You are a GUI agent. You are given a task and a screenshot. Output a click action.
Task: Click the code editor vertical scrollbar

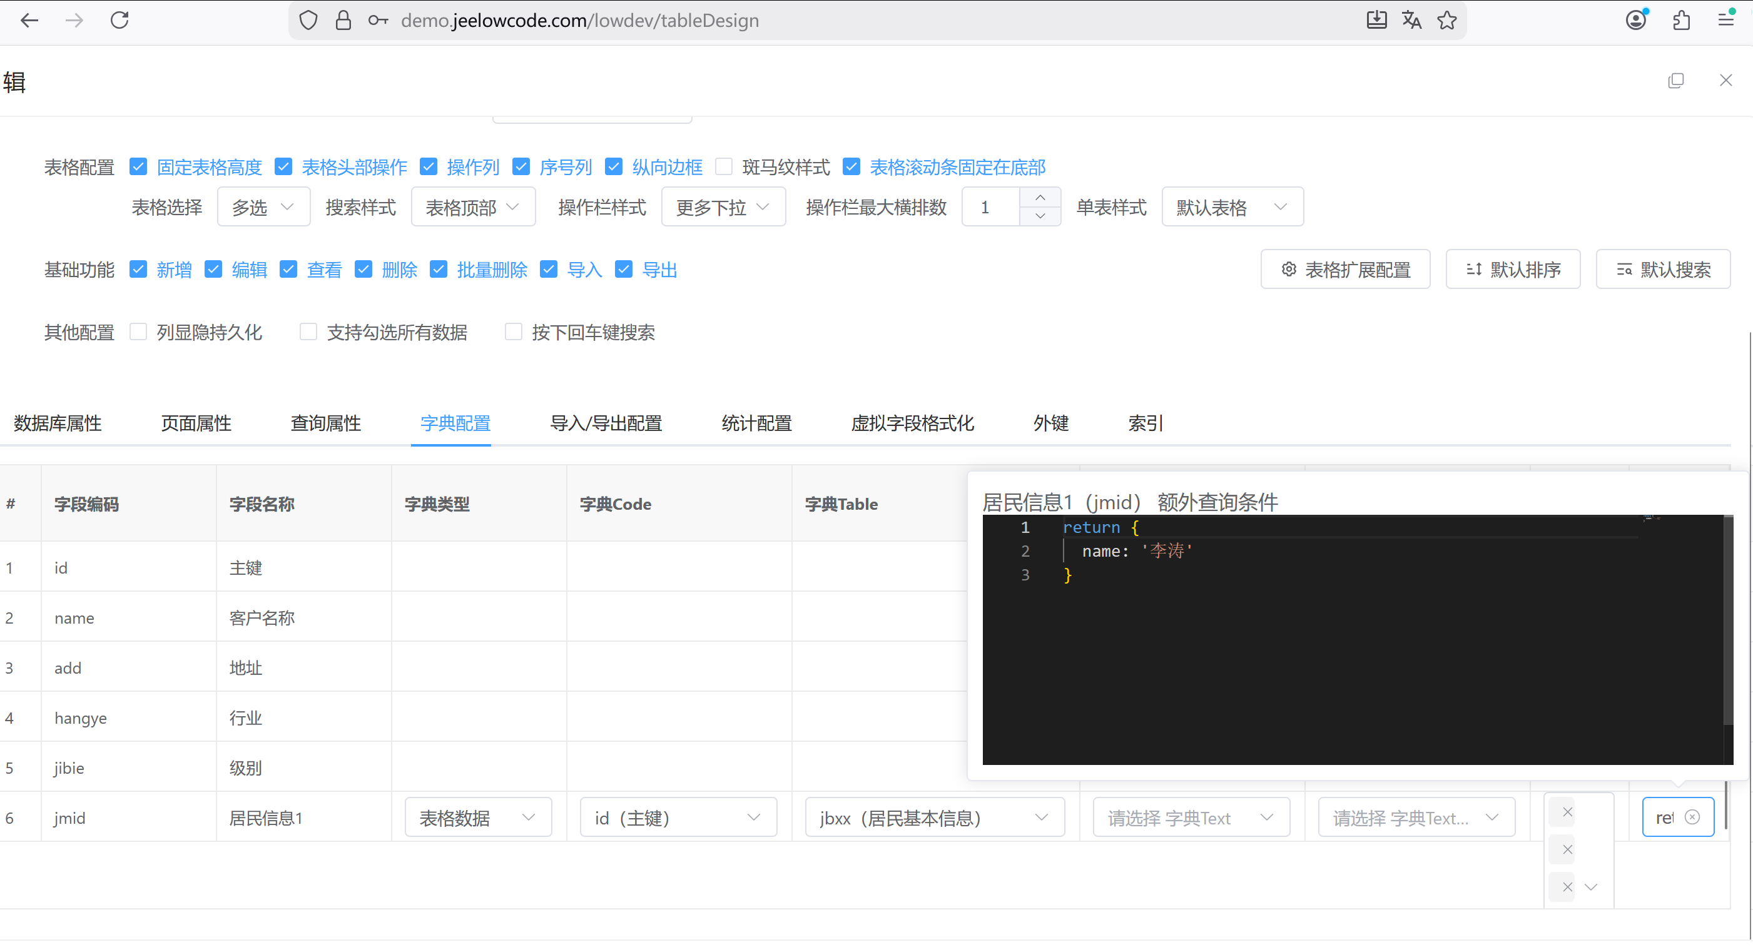coord(1728,619)
